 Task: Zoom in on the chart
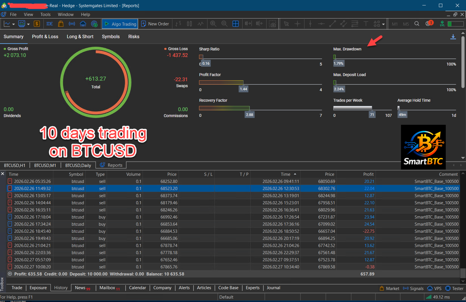tap(213, 24)
